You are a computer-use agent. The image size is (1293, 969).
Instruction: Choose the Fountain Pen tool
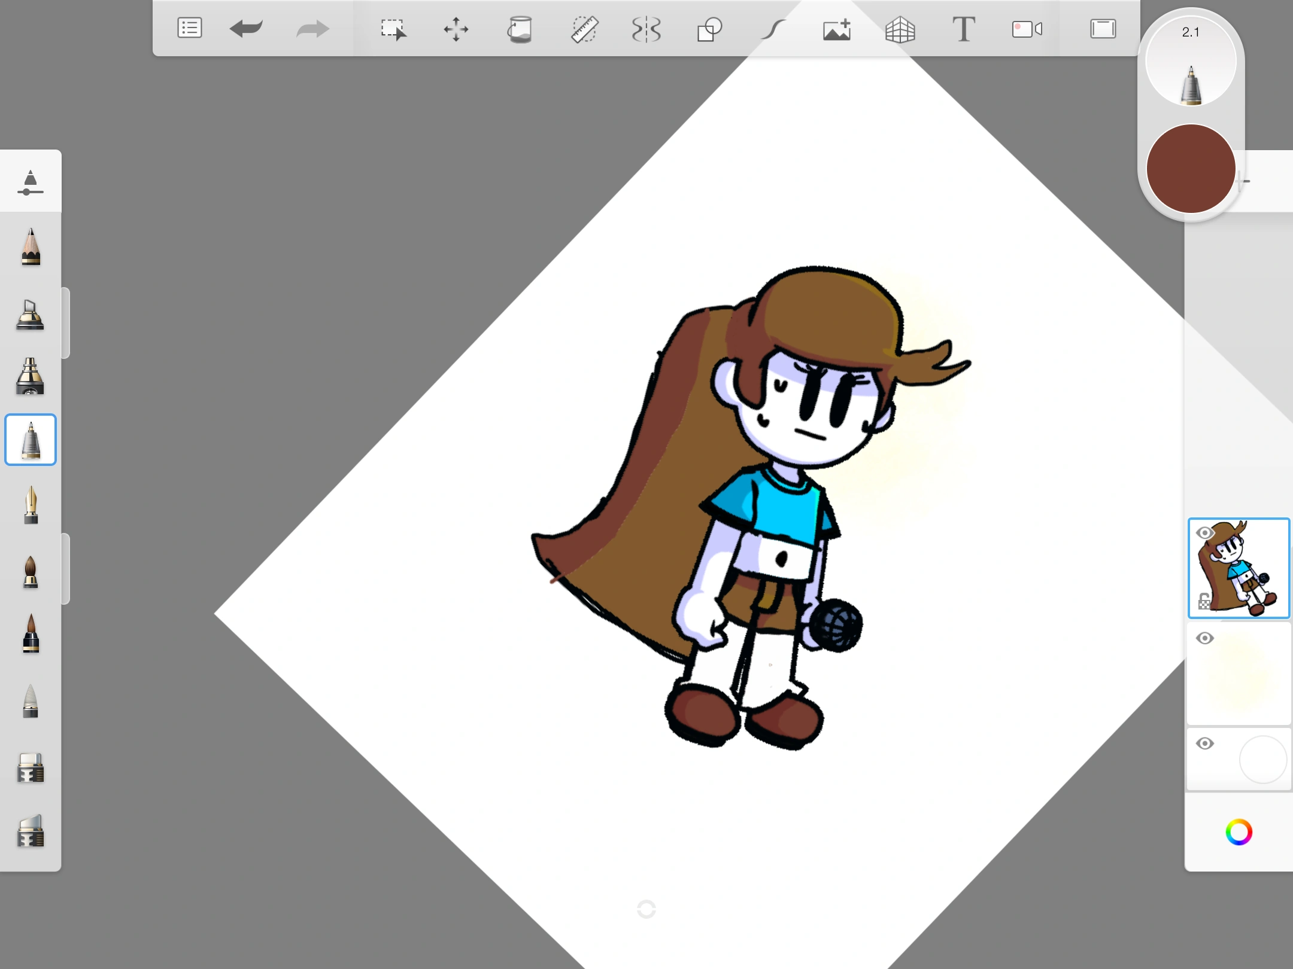(x=31, y=505)
